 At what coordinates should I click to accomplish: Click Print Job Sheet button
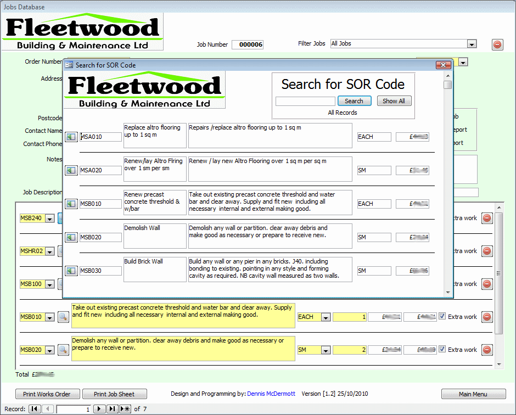[x=115, y=394]
